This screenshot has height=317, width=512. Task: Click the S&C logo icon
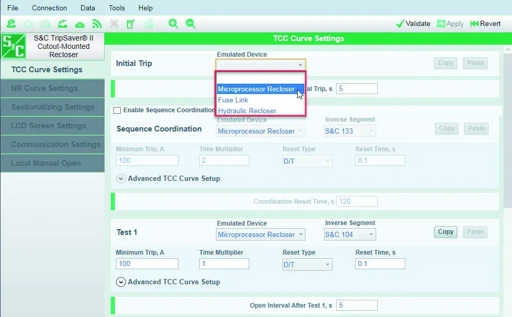(13, 46)
